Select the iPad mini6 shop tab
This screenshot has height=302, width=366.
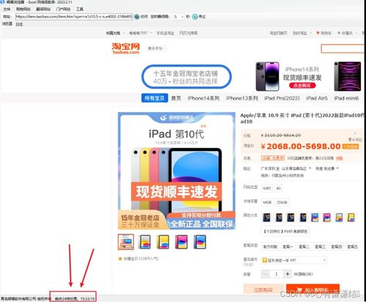346,98
